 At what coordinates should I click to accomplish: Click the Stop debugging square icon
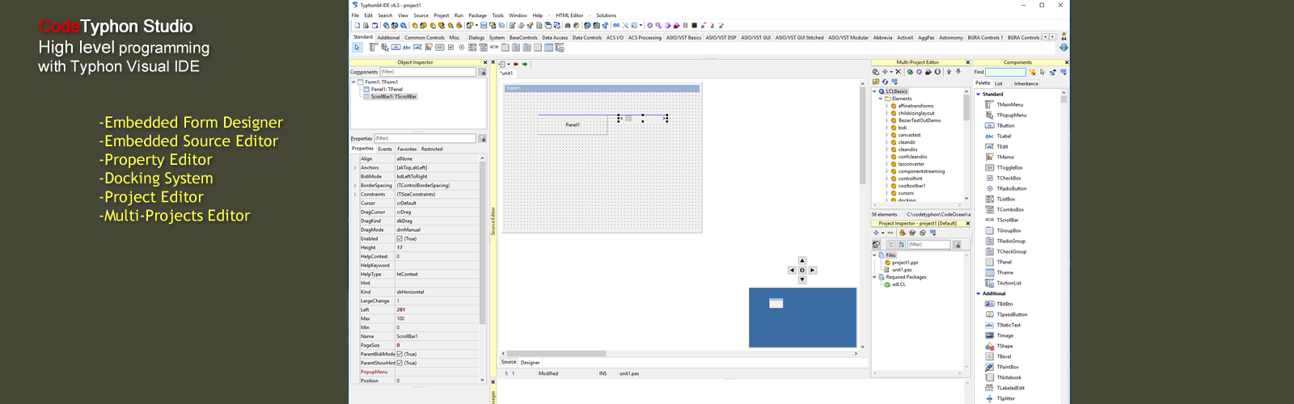coord(694,25)
